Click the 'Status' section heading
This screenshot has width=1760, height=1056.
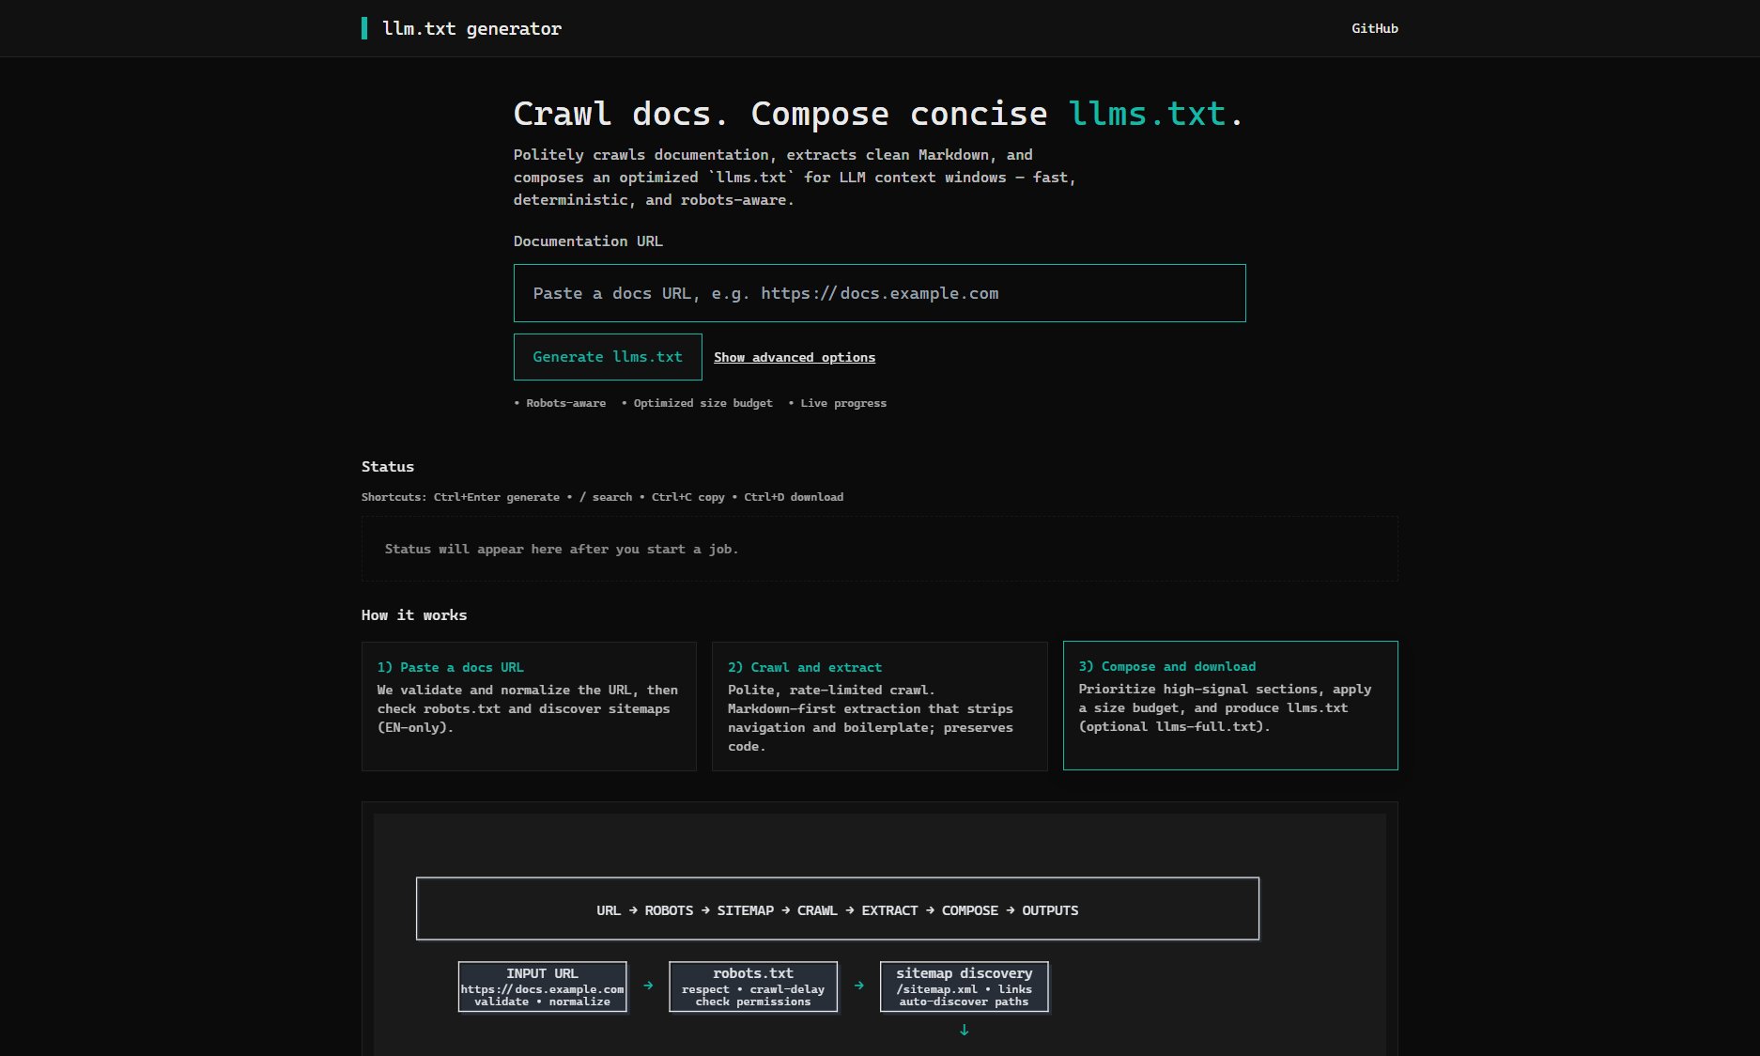[388, 467]
